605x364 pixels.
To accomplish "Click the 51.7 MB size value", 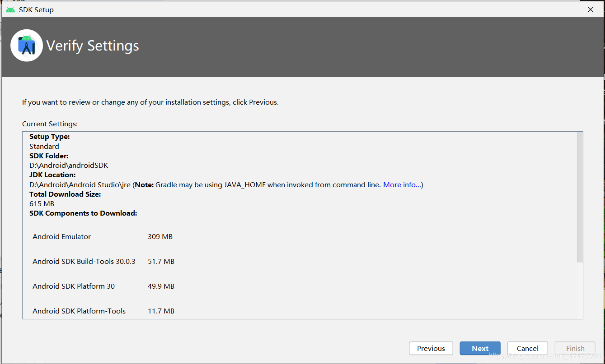I will [161, 262].
